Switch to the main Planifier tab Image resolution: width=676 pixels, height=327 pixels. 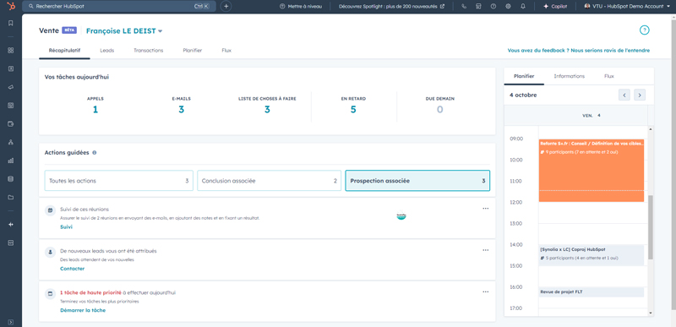[193, 51]
